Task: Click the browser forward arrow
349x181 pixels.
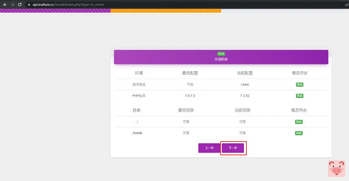Action: 13,4
